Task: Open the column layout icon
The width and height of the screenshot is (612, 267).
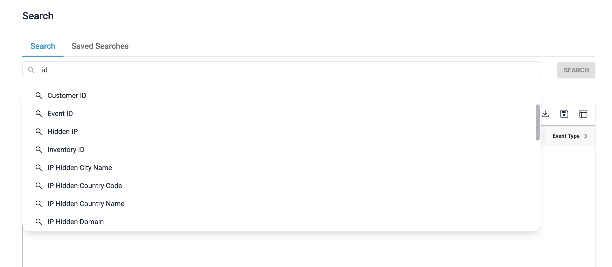Action: click(x=583, y=114)
